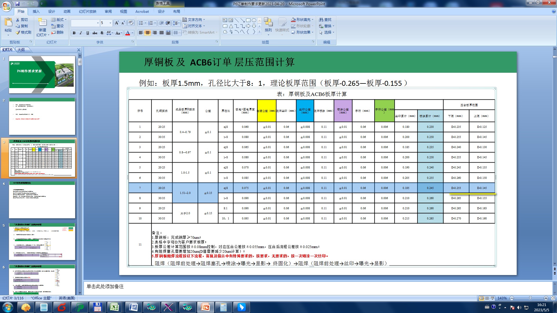Switch to the Outline (大纲) pane tab
557x313 pixels.
(x=21, y=50)
